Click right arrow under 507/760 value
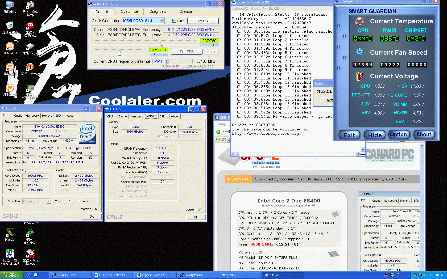The image size is (447, 279). point(214,45)
